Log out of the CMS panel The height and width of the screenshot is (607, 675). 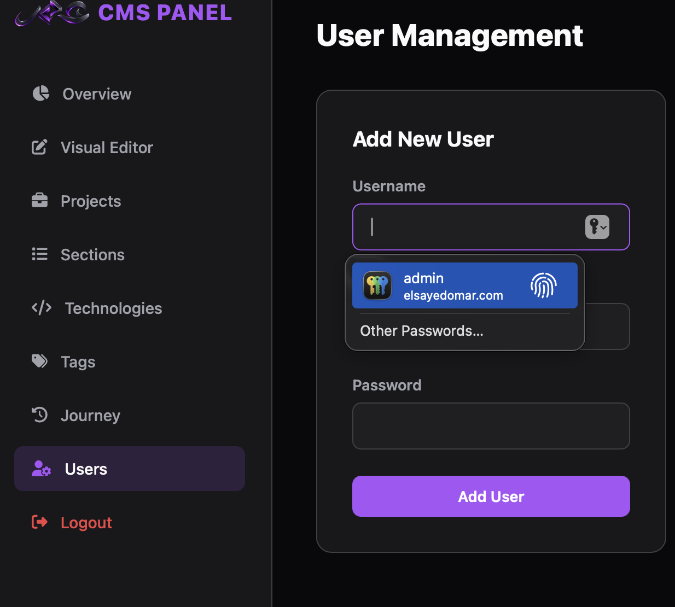click(x=130, y=523)
